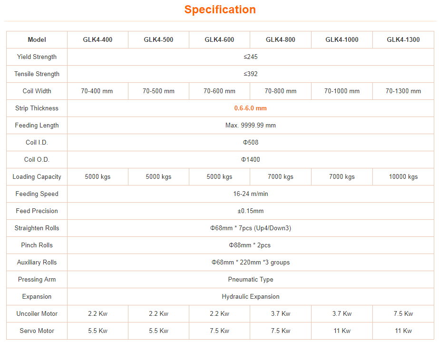Click the 3.7 Kw uncoiler motor for GLK4-800
The image size is (439, 342).
[x=281, y=314]
